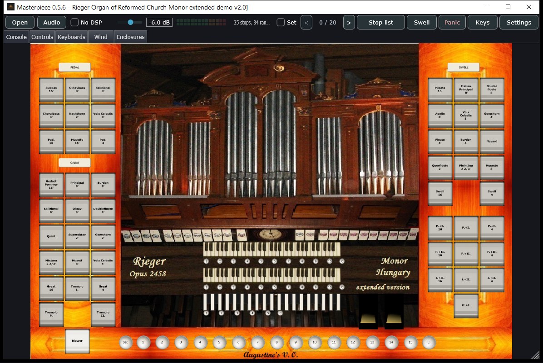Pull the Oktavbass 8' pedal stop
This screenshot has height=363, width=543.
coord(77,90)
